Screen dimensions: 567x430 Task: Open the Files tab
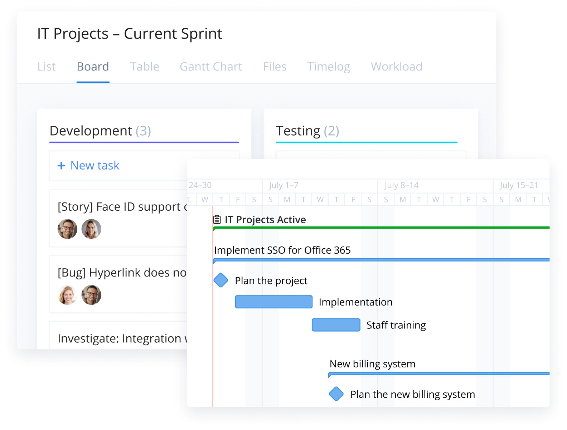tap(275, 67)
